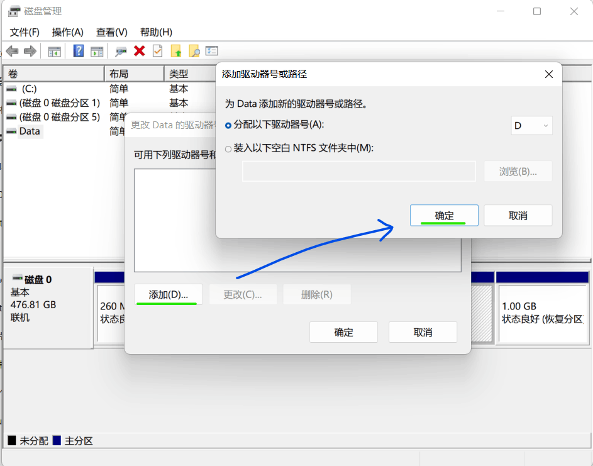Open the drive letter D dropdown
Viewport: 593px width, 466px height.
532,126
